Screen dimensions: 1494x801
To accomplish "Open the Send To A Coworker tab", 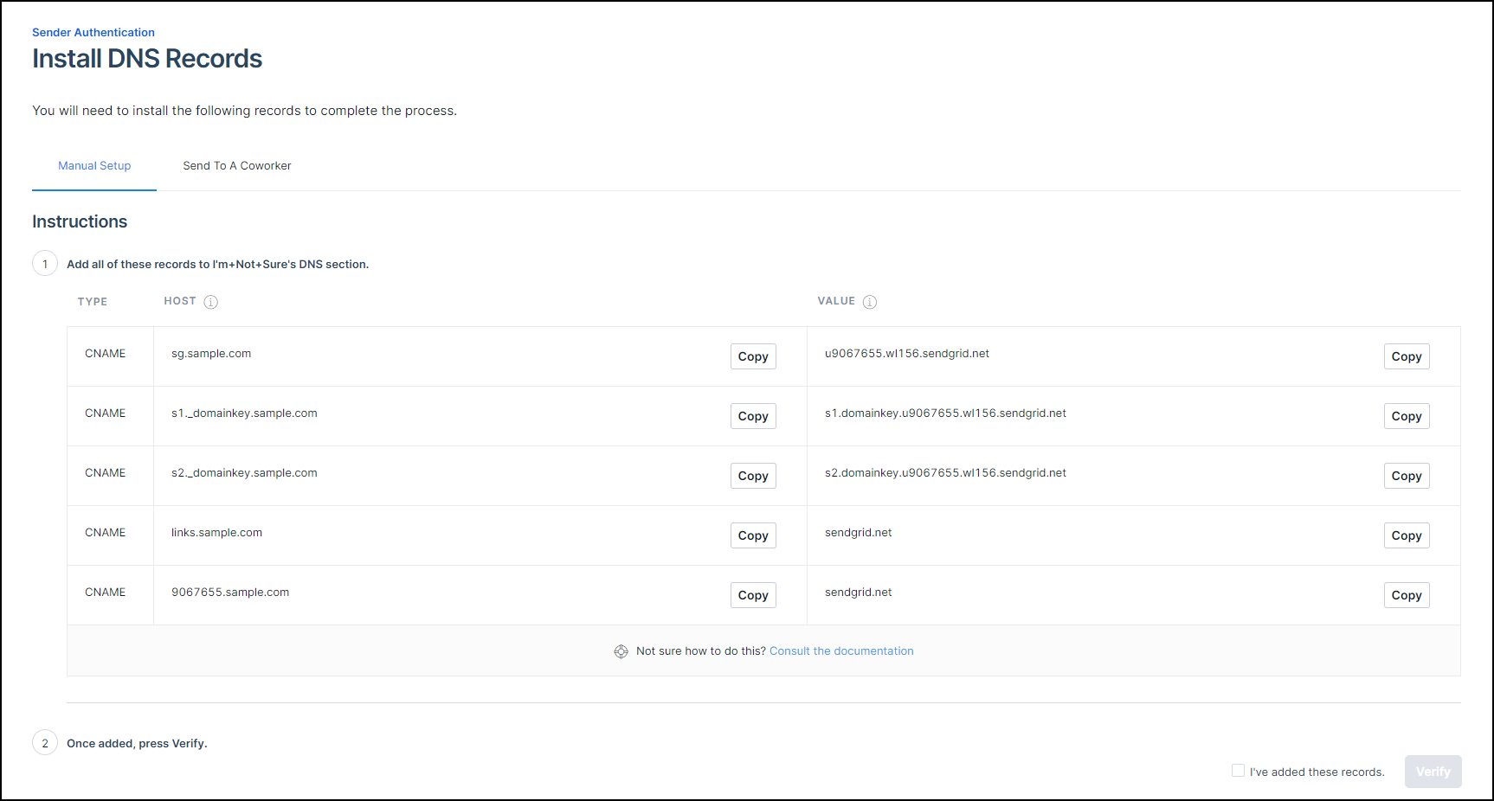I will pyautogui.click(x=236, y=166).
